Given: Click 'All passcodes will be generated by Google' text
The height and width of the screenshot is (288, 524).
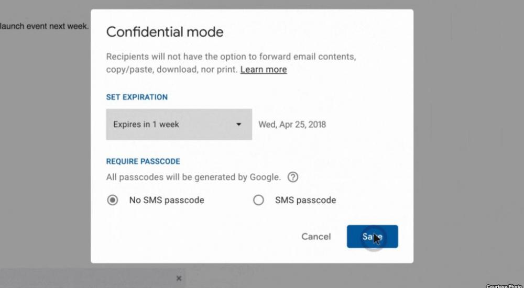Looking at the screenshot, I should pyautogui.click(x=193, y=177).
